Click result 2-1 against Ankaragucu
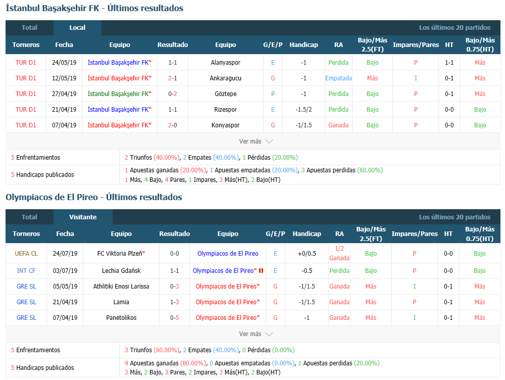 (173, 78)
